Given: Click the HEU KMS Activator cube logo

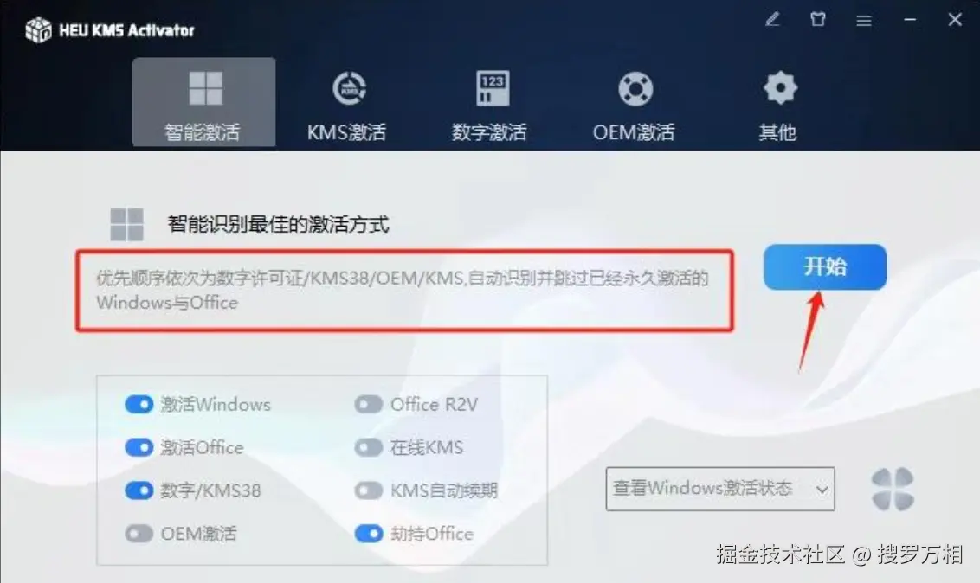Looking at the screenshot, I should (x=38, y=30).
